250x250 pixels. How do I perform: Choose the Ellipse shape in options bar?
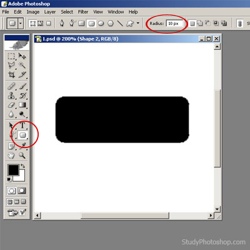coord(101,23)
